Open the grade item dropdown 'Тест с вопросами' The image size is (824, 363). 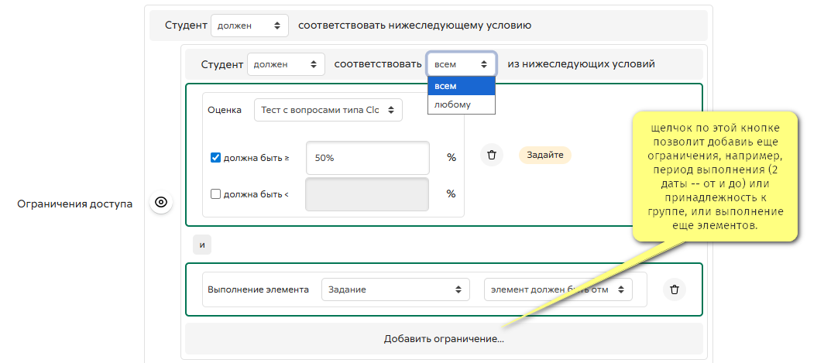pos(328,110)
